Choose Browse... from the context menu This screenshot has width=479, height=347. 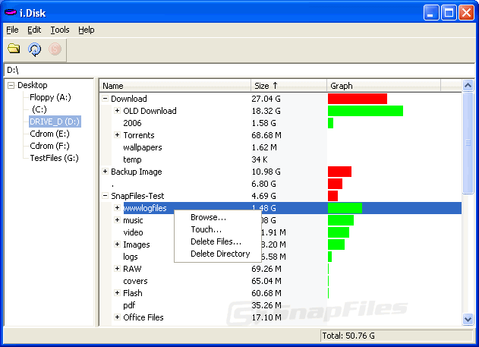click(x=208, y=217)
